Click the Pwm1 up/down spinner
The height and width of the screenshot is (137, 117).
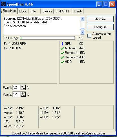[23, 87]
